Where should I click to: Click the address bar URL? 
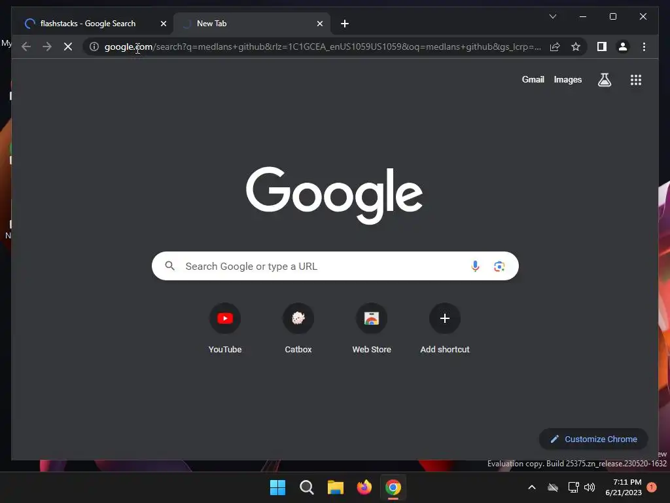(323, 47)
